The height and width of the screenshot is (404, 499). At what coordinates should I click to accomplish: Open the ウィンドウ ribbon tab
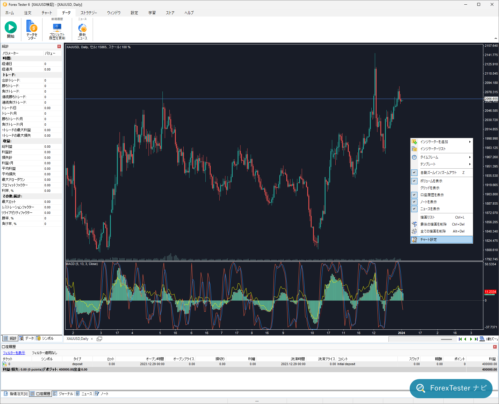114,13
